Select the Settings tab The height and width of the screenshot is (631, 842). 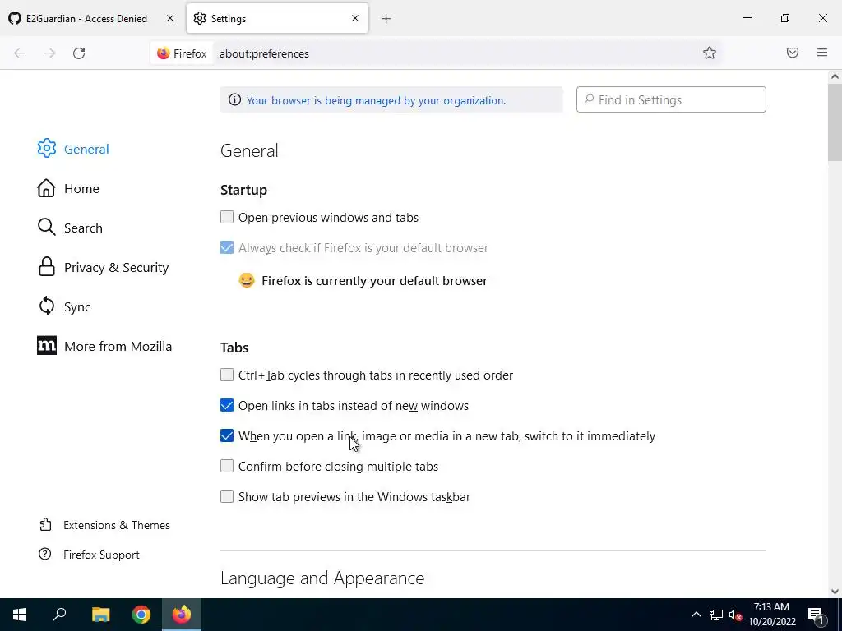[x=277, y=18]
